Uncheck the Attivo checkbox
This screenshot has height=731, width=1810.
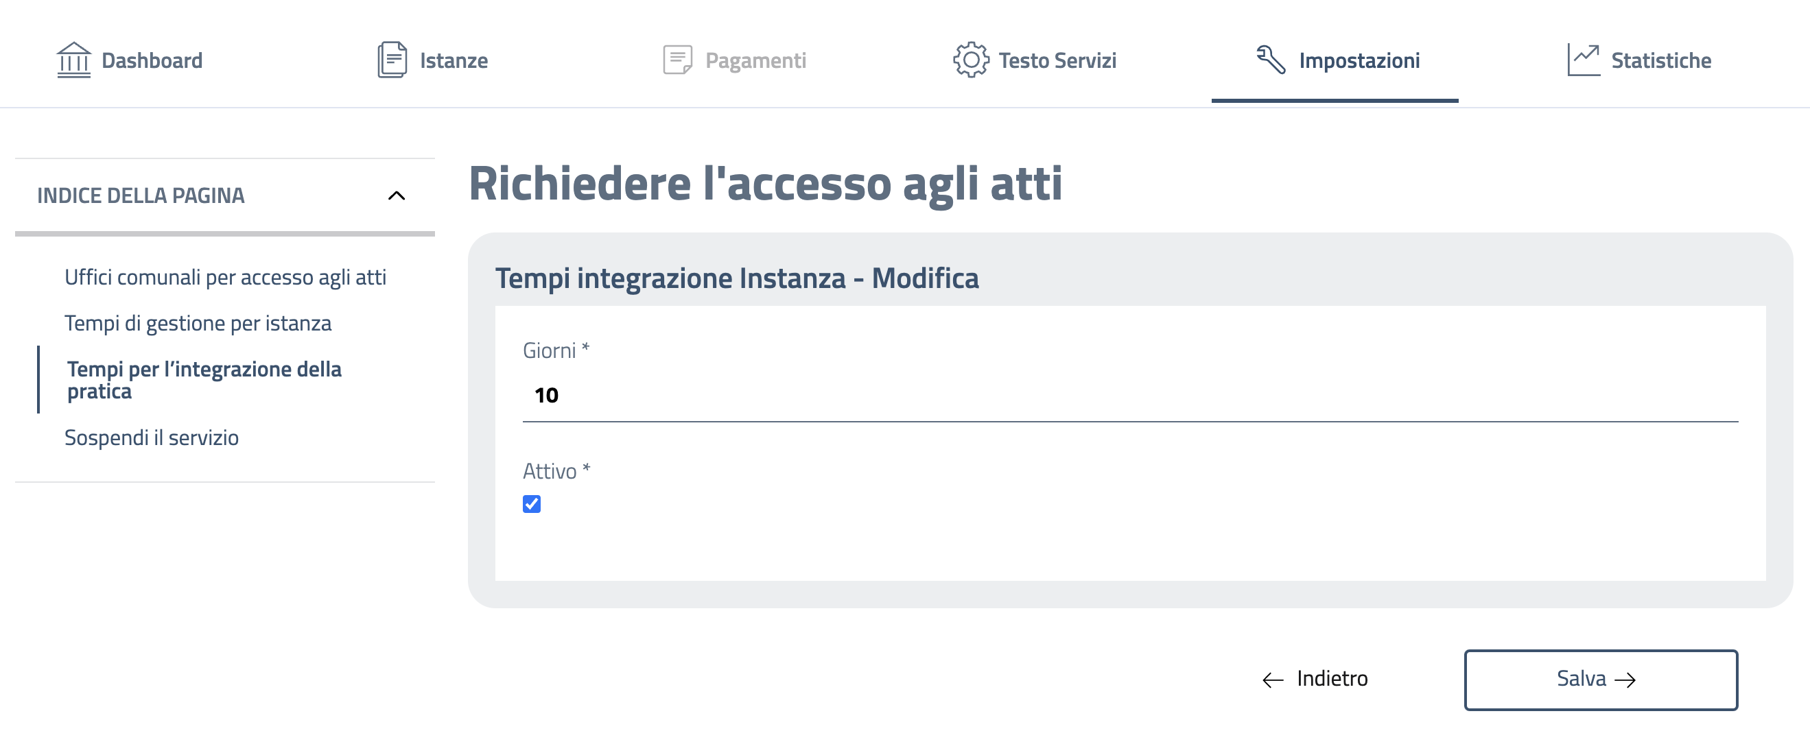[532, 504]
